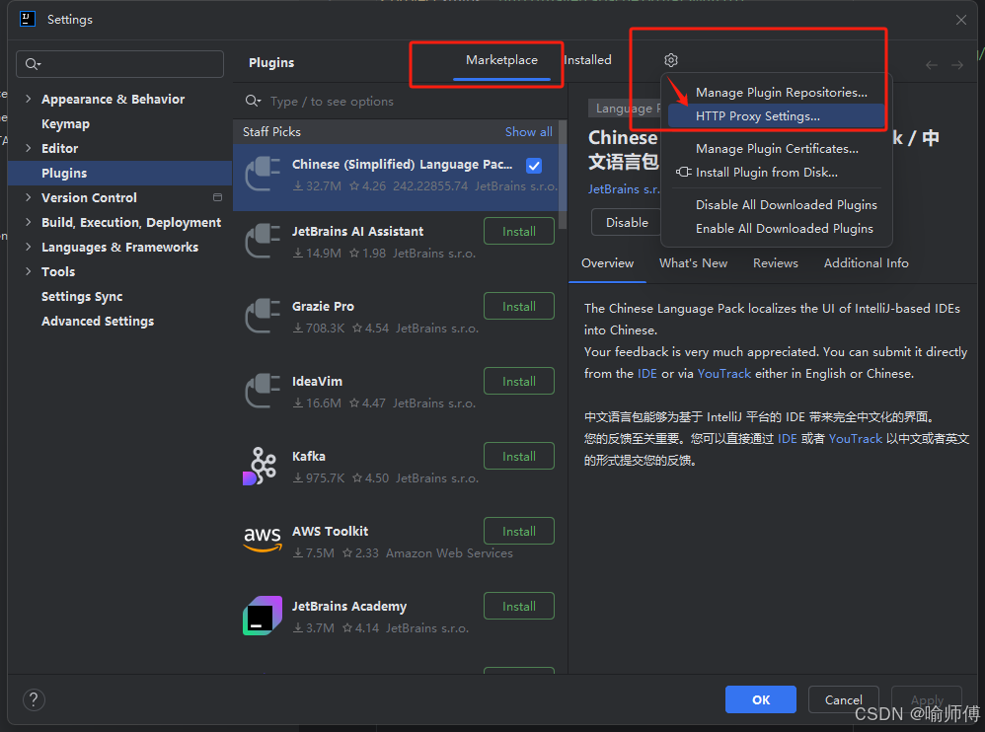985x732 pixels.
Task: Click the plugin search field
Action: (x=400, y=101)
